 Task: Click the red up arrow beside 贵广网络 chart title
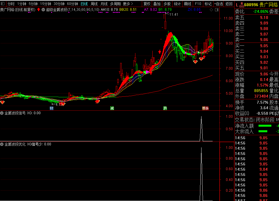pos(38,10)
